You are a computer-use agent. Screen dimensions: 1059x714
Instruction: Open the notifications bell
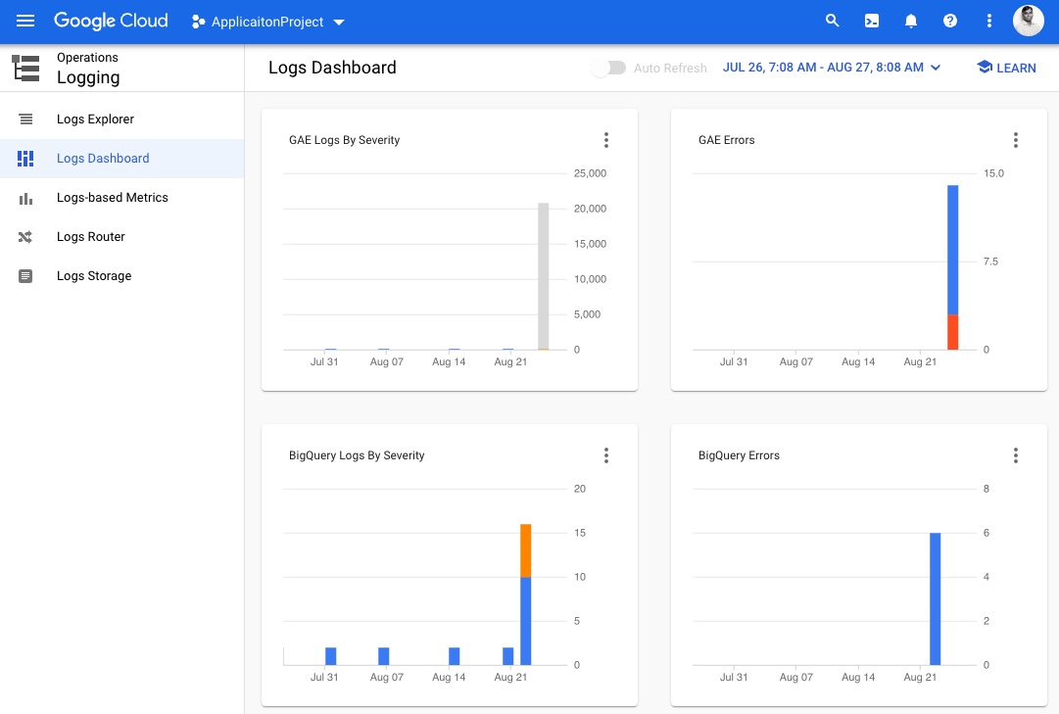tap(910, 21)
